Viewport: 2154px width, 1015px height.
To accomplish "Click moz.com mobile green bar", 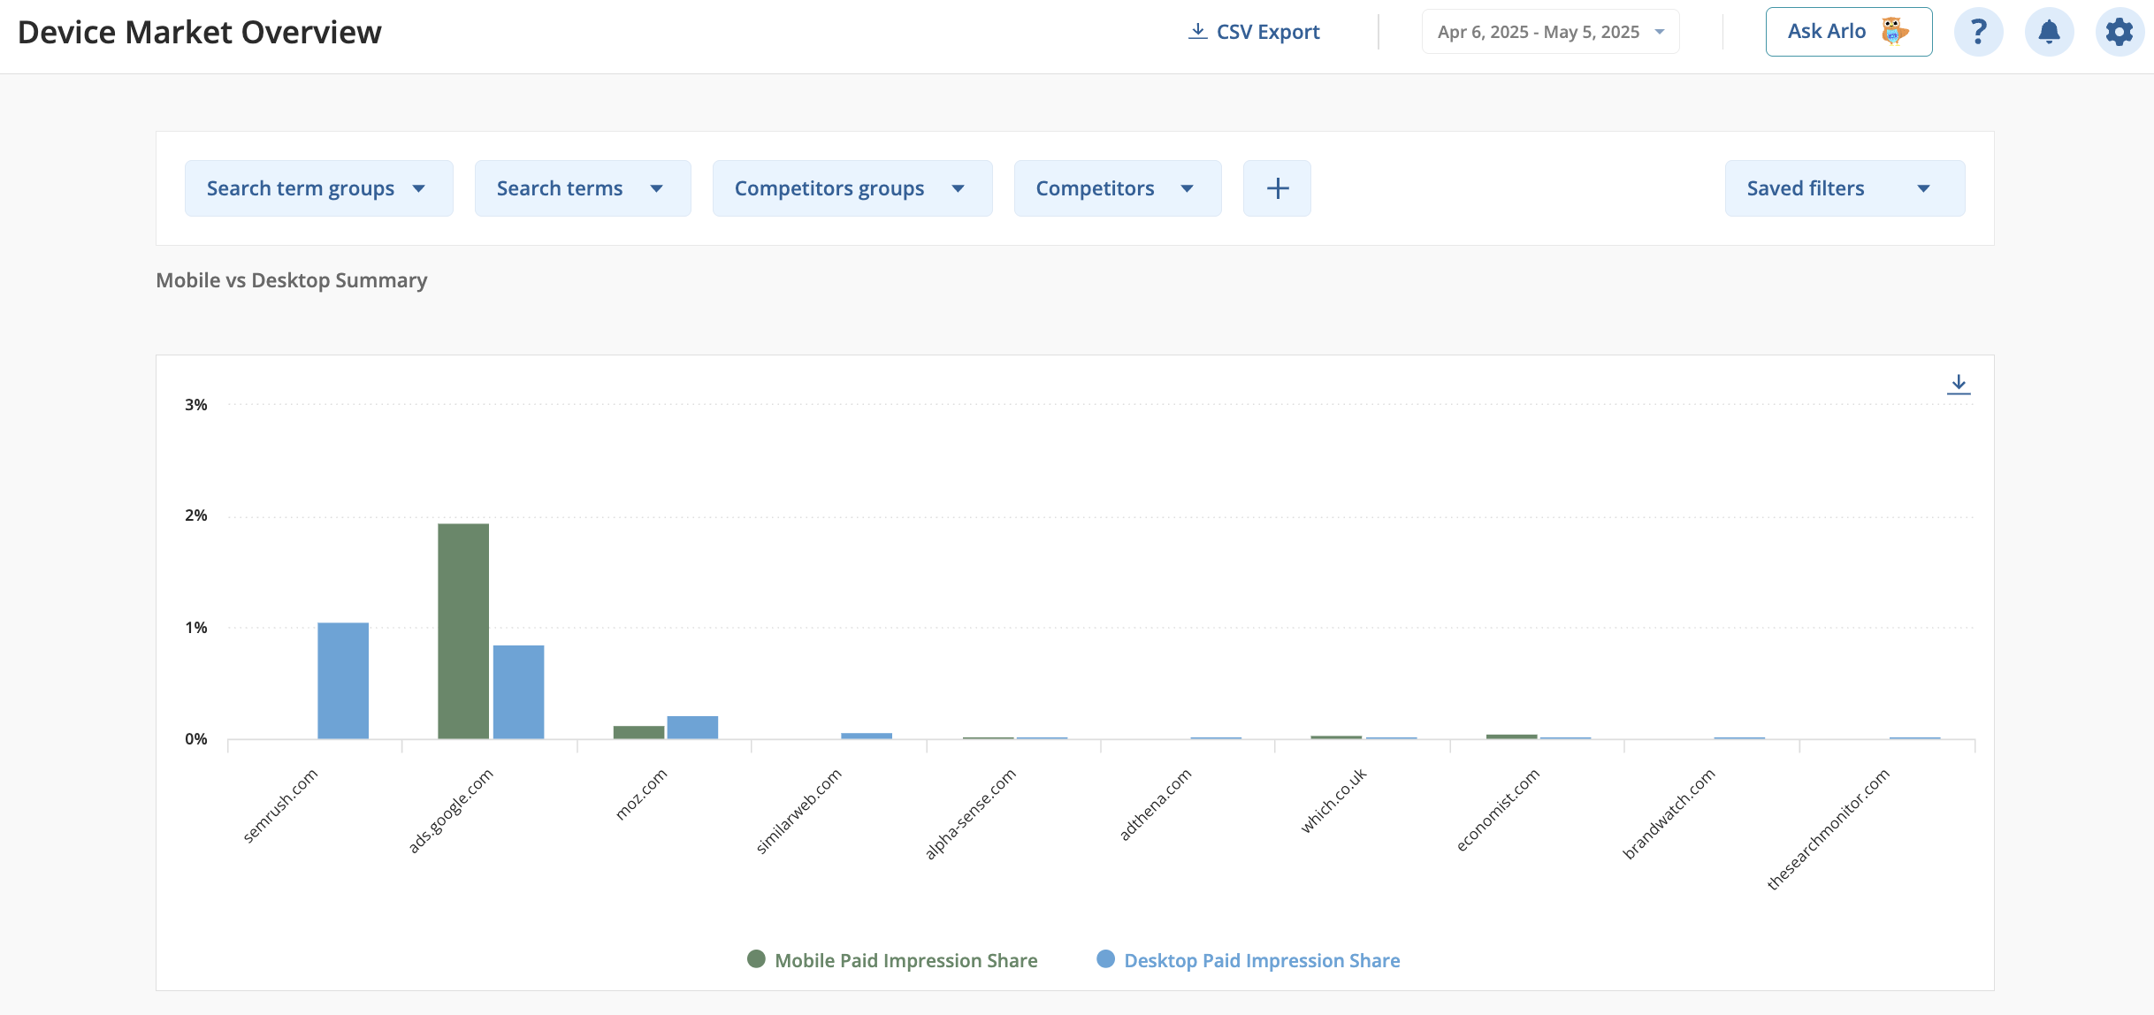I will [x=638, y=732].
